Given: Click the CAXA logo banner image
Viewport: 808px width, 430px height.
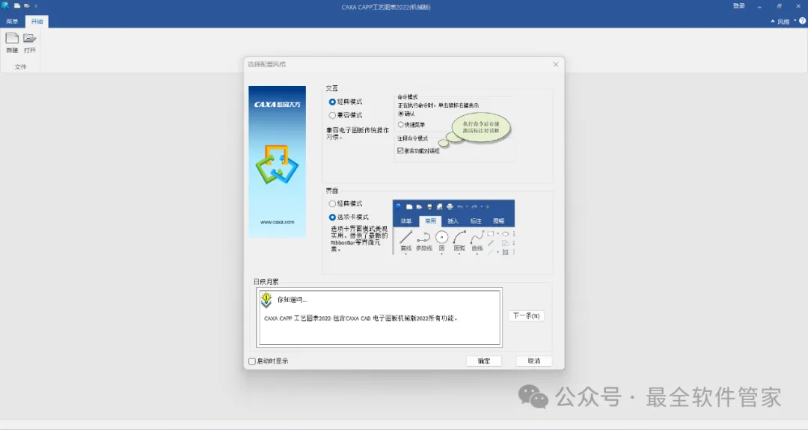Looking at the screenshot, I should click(278, 162).
